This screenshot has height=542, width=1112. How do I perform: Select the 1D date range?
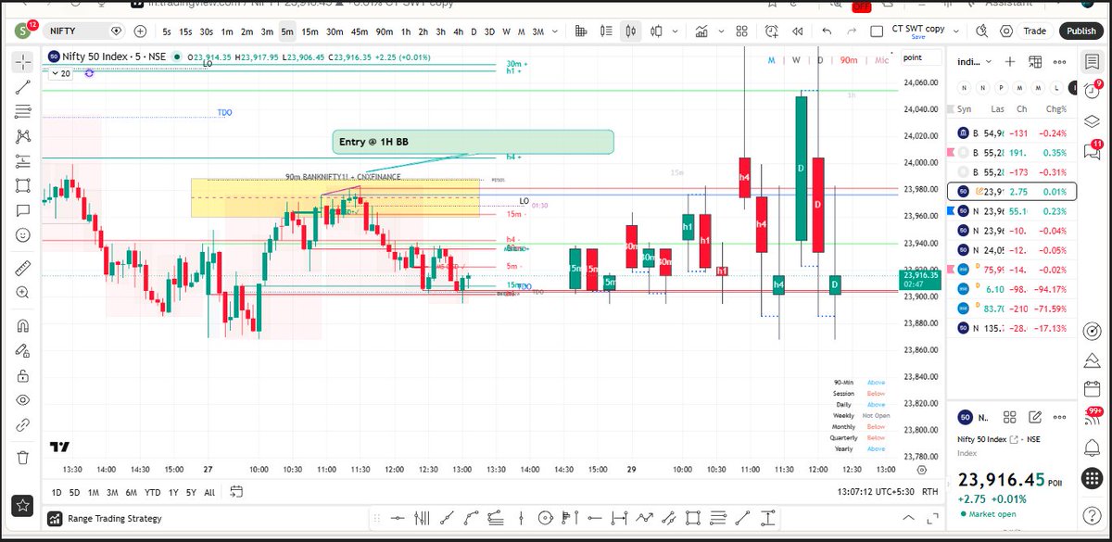click(x=57, y=492)
